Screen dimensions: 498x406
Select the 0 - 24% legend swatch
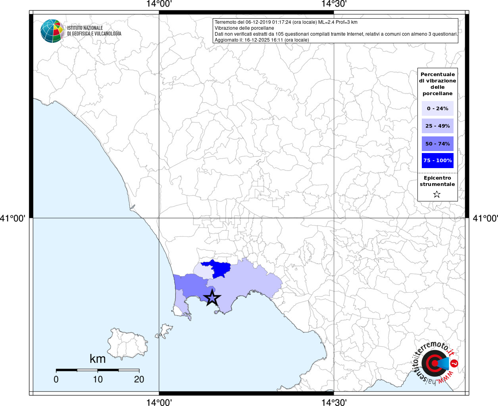pyautogui.click(x=438, y=108)
